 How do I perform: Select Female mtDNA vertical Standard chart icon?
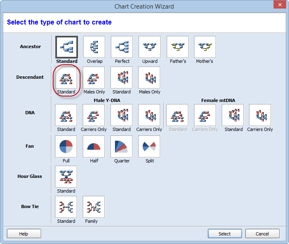(233, 115)
